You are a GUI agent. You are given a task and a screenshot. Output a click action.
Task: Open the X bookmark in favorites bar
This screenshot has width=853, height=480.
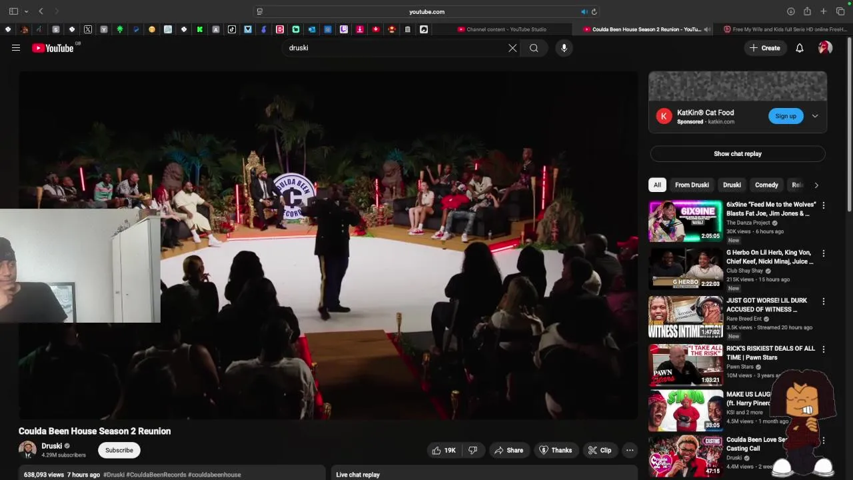tap(88, 29)
